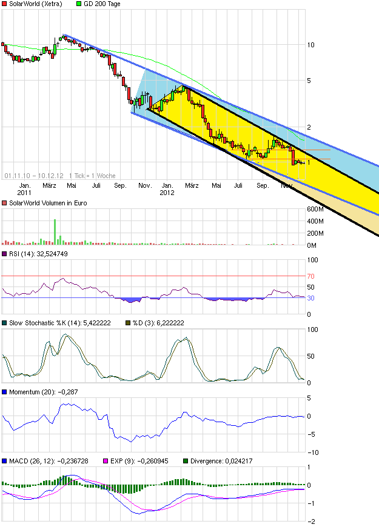379x530 pixels.
Task: Click the 400M volume axis label
Action: tap(315, 222)
